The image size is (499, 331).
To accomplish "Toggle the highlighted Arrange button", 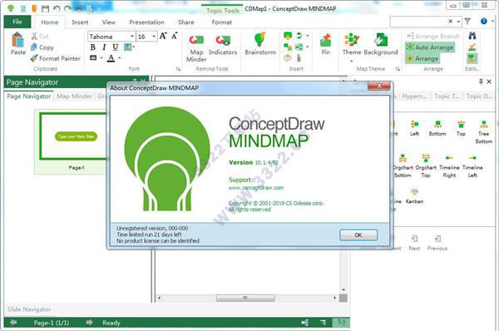I will pyautogui.click(x=422, y=58).
